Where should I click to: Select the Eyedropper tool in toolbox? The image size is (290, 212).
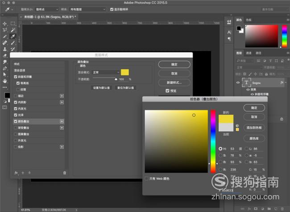[13, 37]
